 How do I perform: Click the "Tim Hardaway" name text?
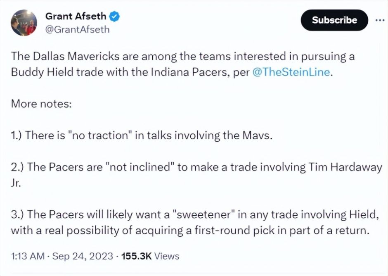coord(345,167)
